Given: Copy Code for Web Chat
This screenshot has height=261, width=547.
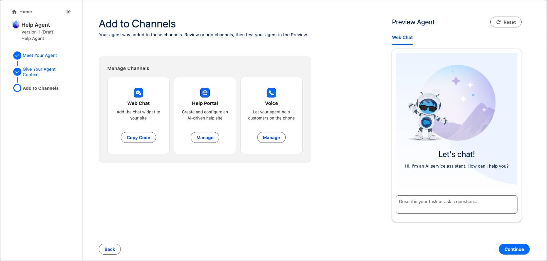Looking at the screenshot, I should [138, 137].
